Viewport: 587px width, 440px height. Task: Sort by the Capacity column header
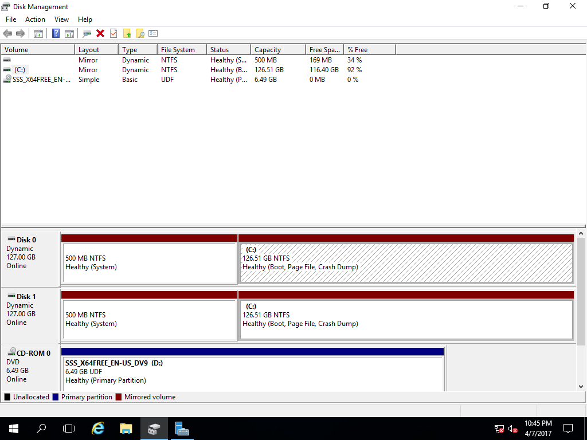click(278, 50)
